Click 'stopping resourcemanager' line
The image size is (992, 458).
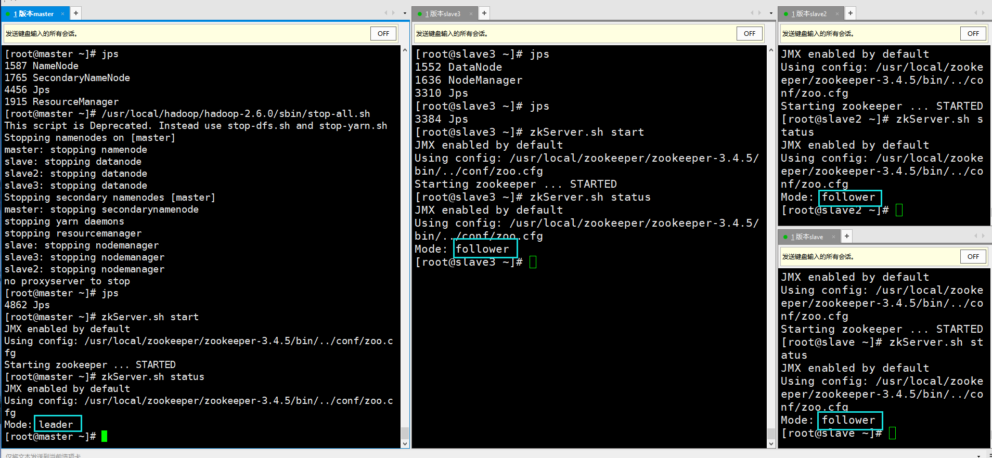click(73, 233)
